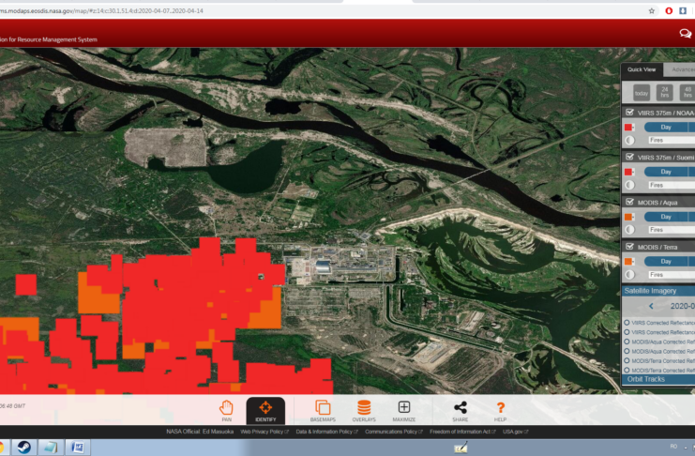Open Help question mark

(500, 410)
